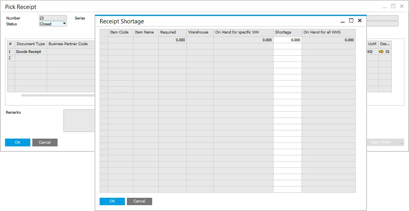This screenshot has height=211, width=409.
Task: Minimize the Receipt Shortage dialog
Action: (x=342, y=21)
